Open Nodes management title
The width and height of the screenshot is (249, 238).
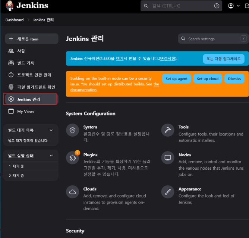click(x=185, y=155)
